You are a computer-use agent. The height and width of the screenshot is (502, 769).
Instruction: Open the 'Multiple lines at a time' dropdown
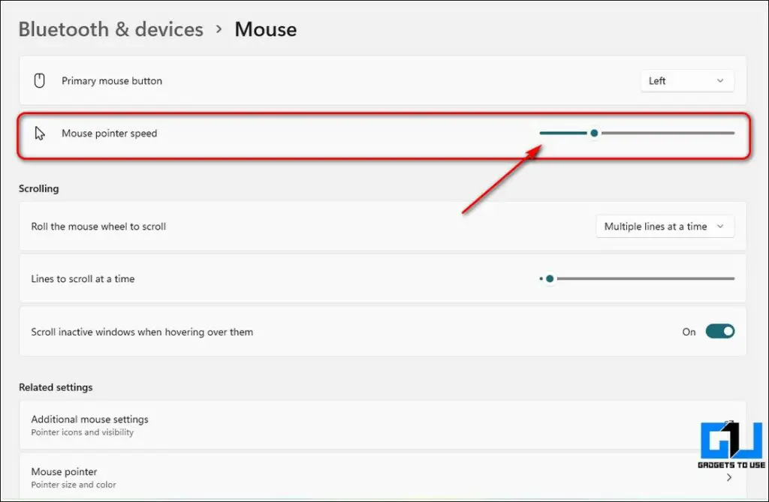tap(664, 226)
